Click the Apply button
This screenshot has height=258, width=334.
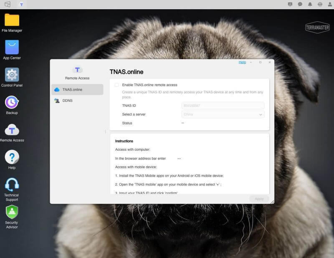pyautogui.click(x=259, y=199)
